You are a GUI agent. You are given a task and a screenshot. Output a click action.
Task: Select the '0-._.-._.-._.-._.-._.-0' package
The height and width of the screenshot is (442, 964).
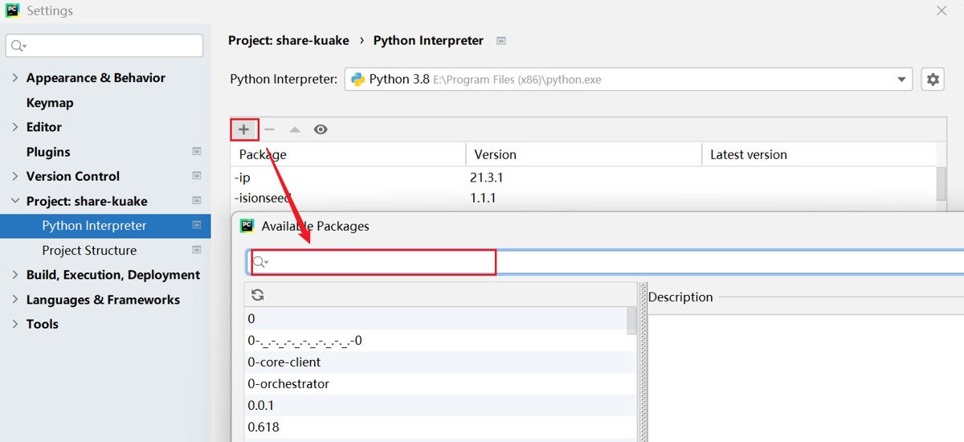click(x=436, y=340)
